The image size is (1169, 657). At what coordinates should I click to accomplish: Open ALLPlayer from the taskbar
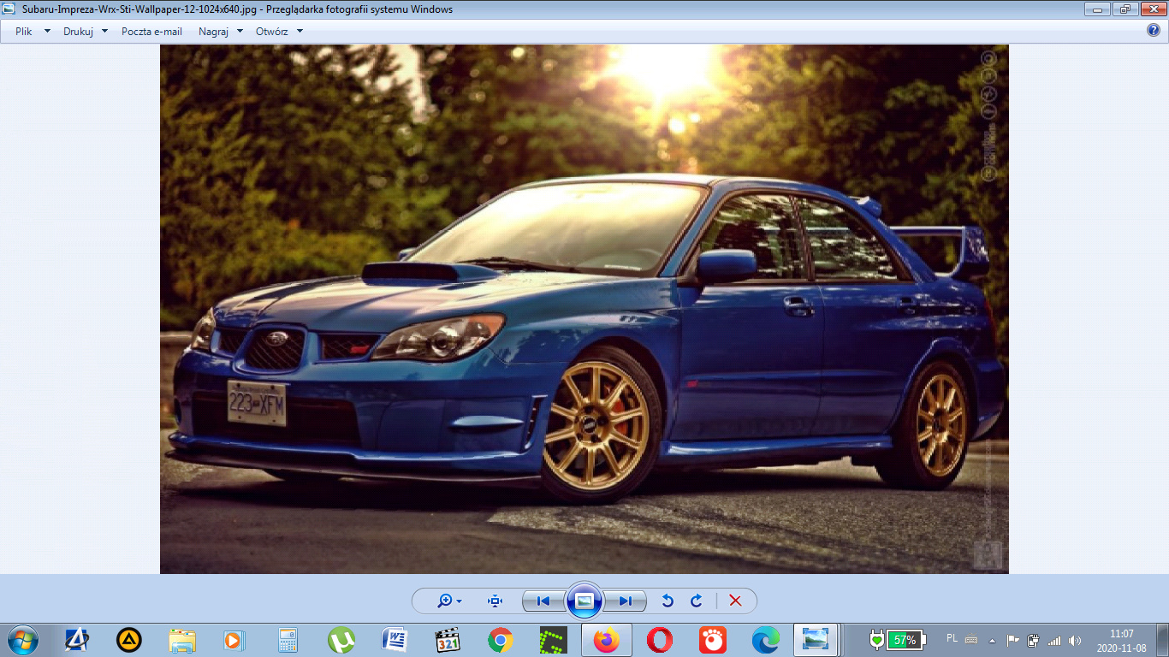pos(77,640)
